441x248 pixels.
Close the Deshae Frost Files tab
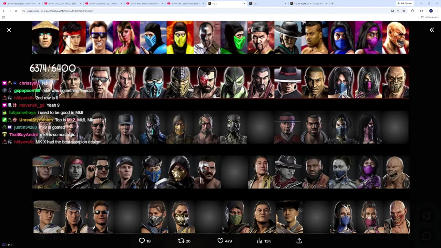pyautogui.click(x=203, y=3)
